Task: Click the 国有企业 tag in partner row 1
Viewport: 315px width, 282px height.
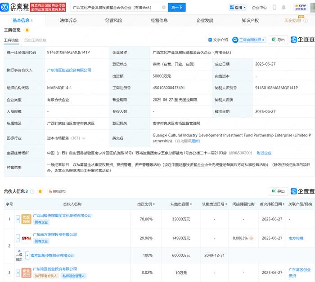Action: tap(41, 222)
